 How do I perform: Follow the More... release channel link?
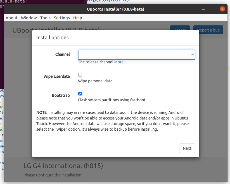tap(120, 62)
